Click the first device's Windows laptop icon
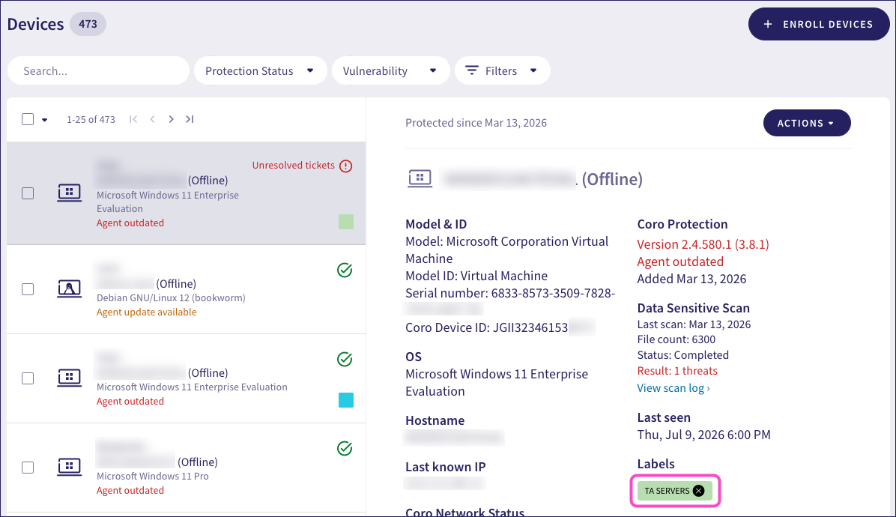This screenshot has width=896, height=517. pos(69,193)
